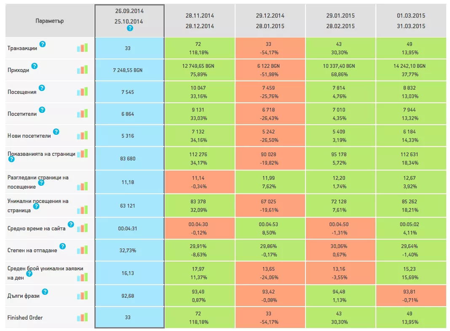
Task: Open chart icon for Уникални посещения на страница
Action: click(x=82, y=210)
